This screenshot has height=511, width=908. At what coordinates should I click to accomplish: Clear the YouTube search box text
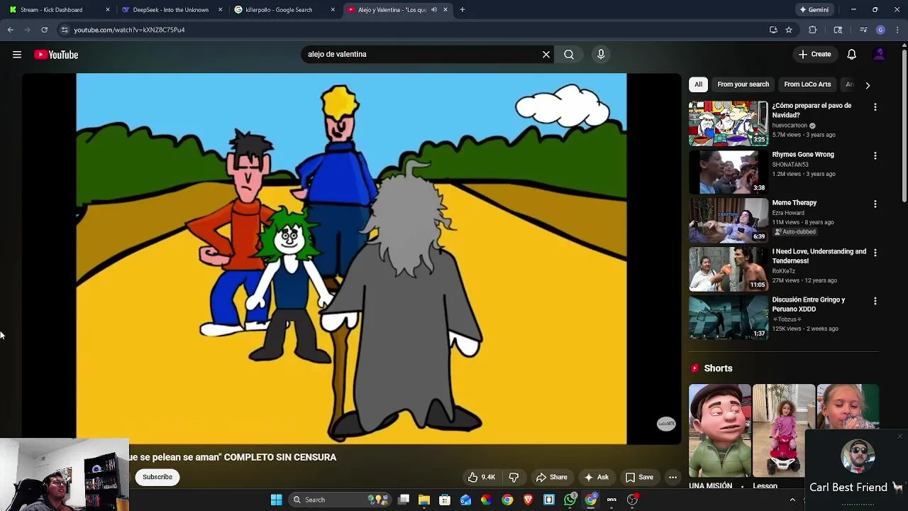[x=546, y=55]
